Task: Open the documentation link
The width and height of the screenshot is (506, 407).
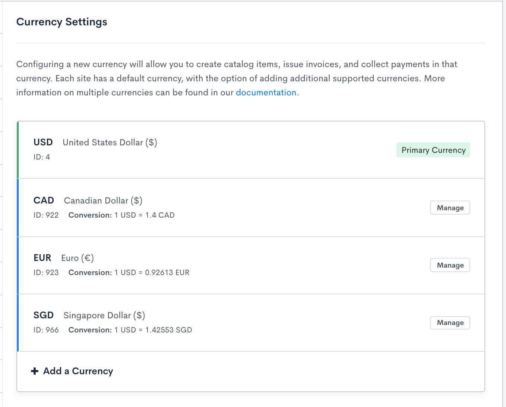Action: (266, 92)
